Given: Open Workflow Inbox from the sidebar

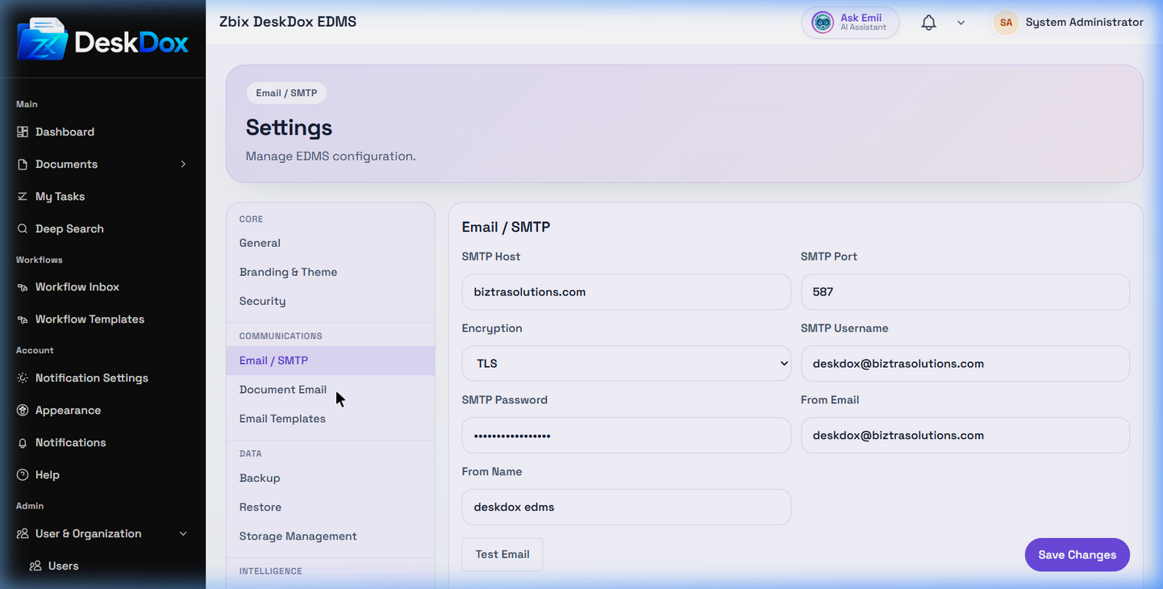Looking at the screenshot, I should [x=77, y=286].
